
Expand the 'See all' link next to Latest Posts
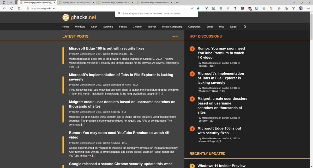(x=174, y=36)
